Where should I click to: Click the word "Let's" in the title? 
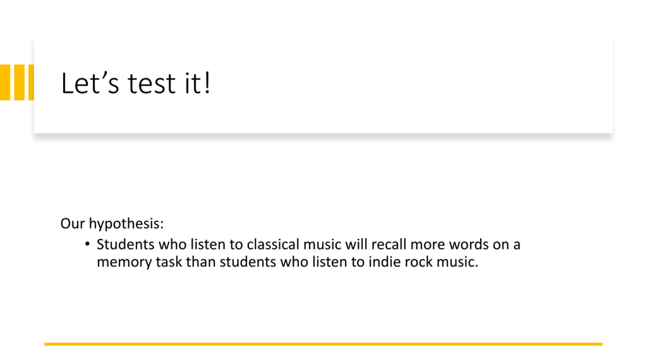pos(90,83)
